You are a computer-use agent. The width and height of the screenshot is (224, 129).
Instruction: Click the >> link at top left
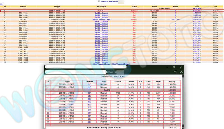[2, 4]
